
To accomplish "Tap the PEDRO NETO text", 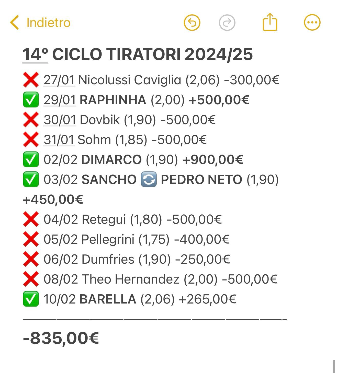I will click(x=201, y=179).
